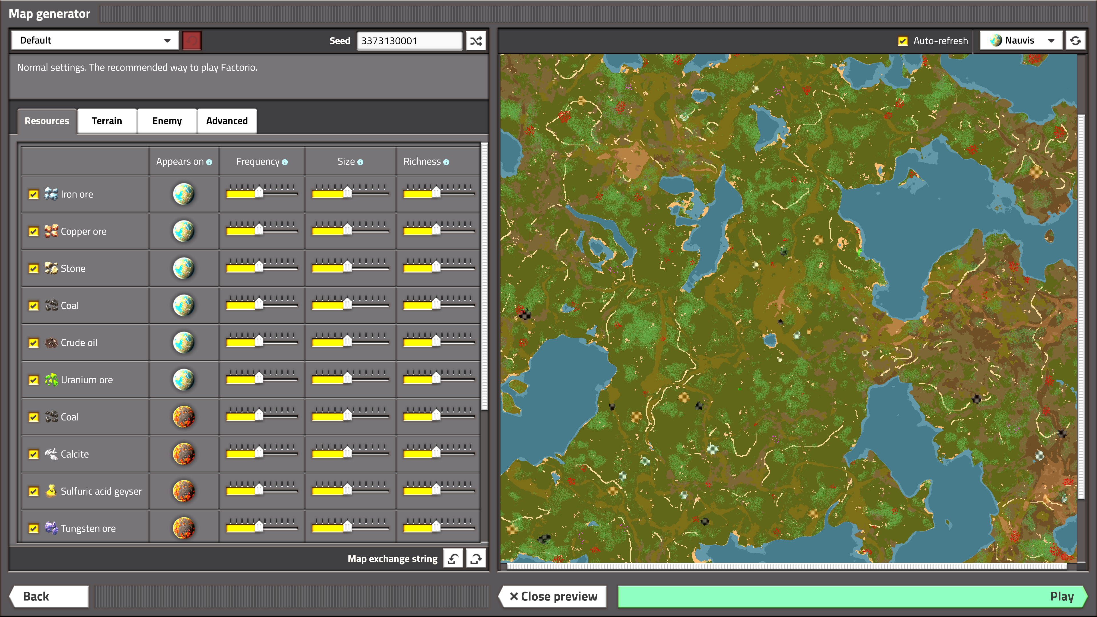
Task: Click Richness info icon in header
Action: 446,162
